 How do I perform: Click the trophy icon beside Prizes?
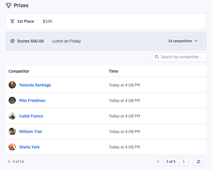pyautogui.click(x=9, y=5)
